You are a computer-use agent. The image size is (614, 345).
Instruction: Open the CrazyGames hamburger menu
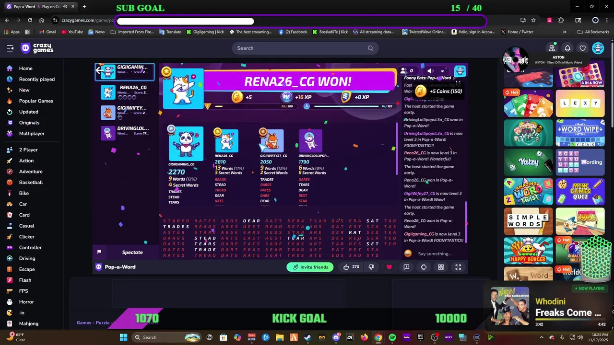[10, 48]
